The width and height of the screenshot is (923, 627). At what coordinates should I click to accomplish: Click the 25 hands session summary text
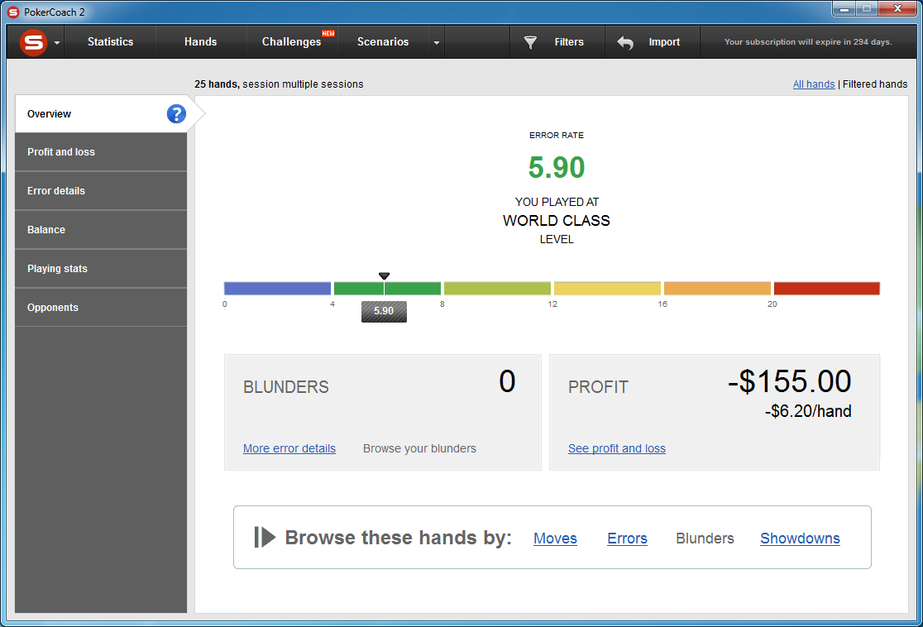coord(279,84)
